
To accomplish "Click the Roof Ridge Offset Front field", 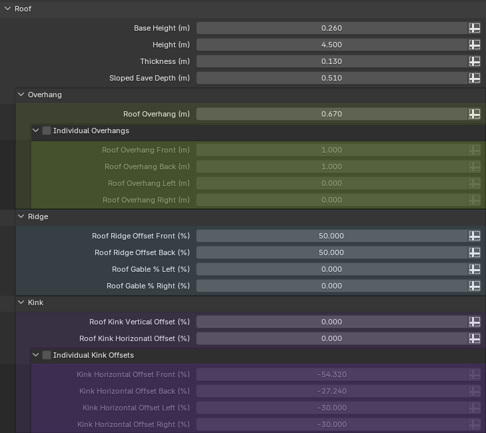I will click(x=331, y=236).
